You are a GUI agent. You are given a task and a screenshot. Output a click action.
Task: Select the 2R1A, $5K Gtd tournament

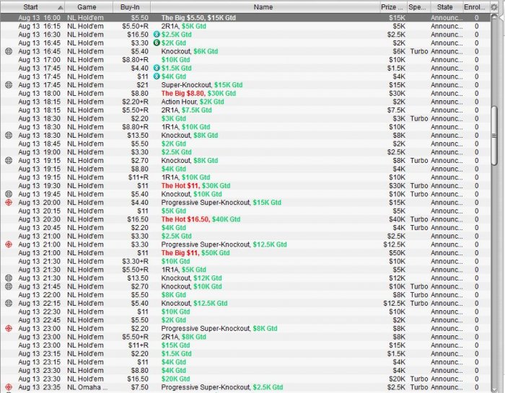[x=245, y=26]
